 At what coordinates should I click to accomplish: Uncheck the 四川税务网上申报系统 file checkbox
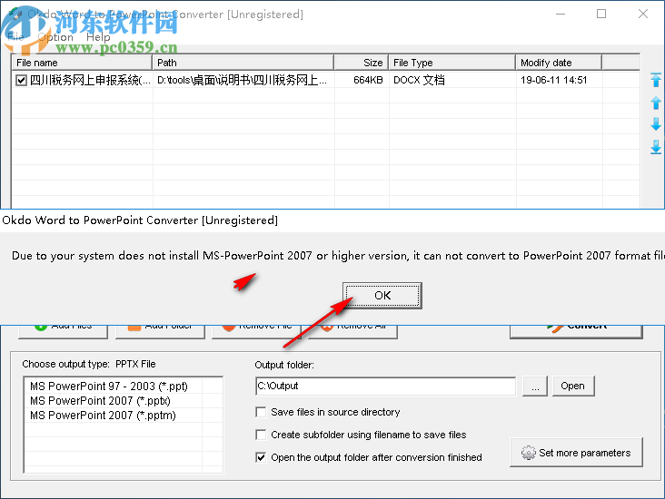click(x=21, y=80)
